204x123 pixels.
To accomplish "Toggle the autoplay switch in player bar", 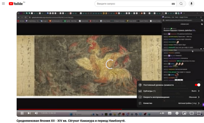I will [162, 113].
